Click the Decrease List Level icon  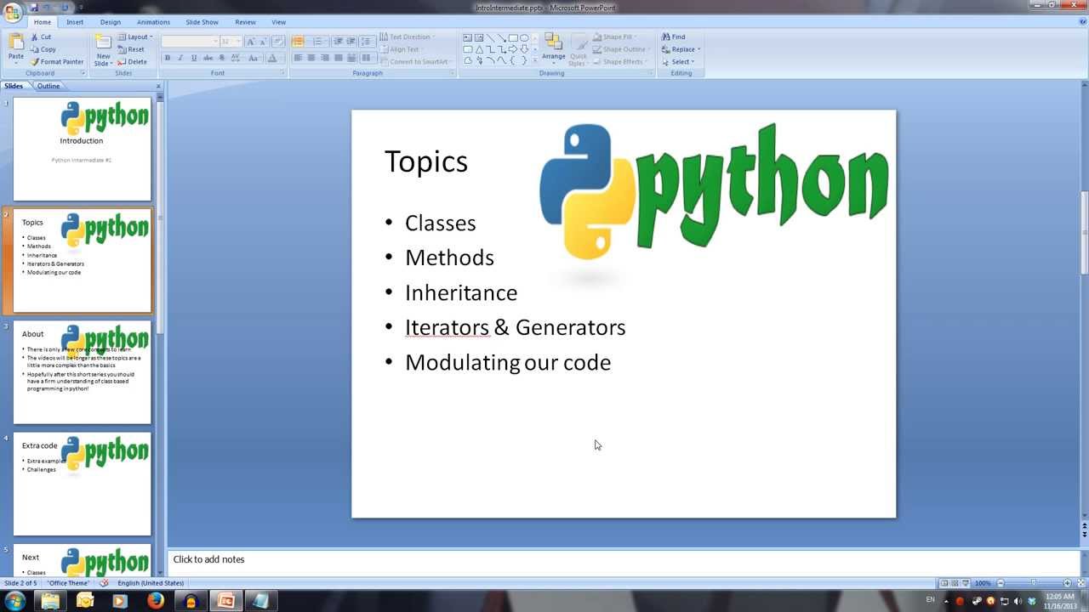(338, 41)
